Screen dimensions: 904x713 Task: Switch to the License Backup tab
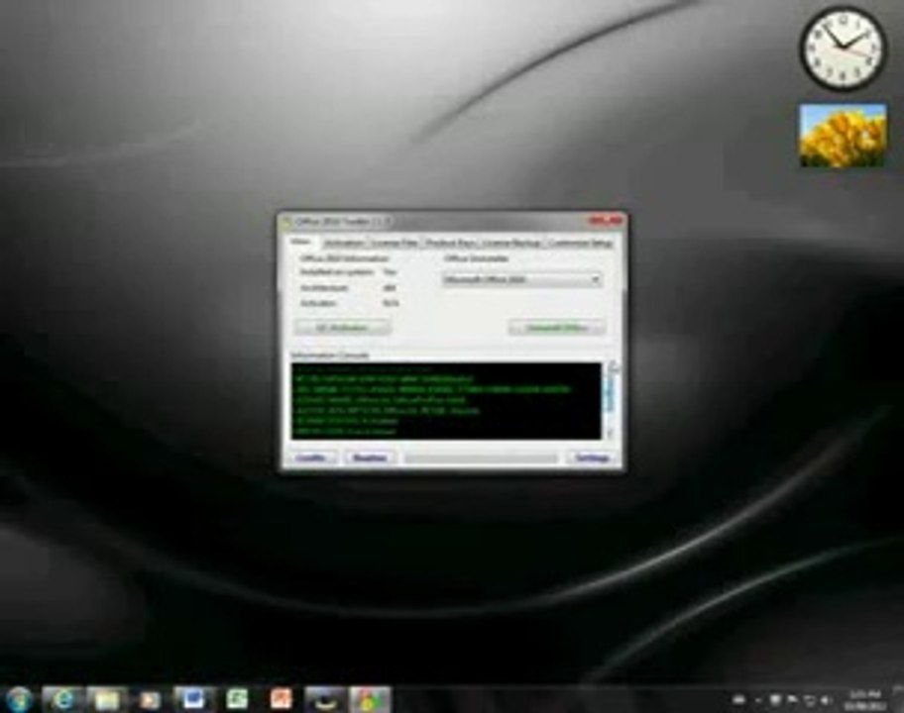(x=511, y=243)
